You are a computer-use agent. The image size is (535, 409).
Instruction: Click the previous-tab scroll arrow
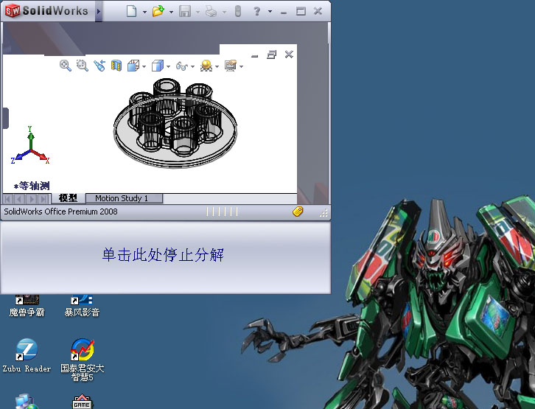click(19, 199)
